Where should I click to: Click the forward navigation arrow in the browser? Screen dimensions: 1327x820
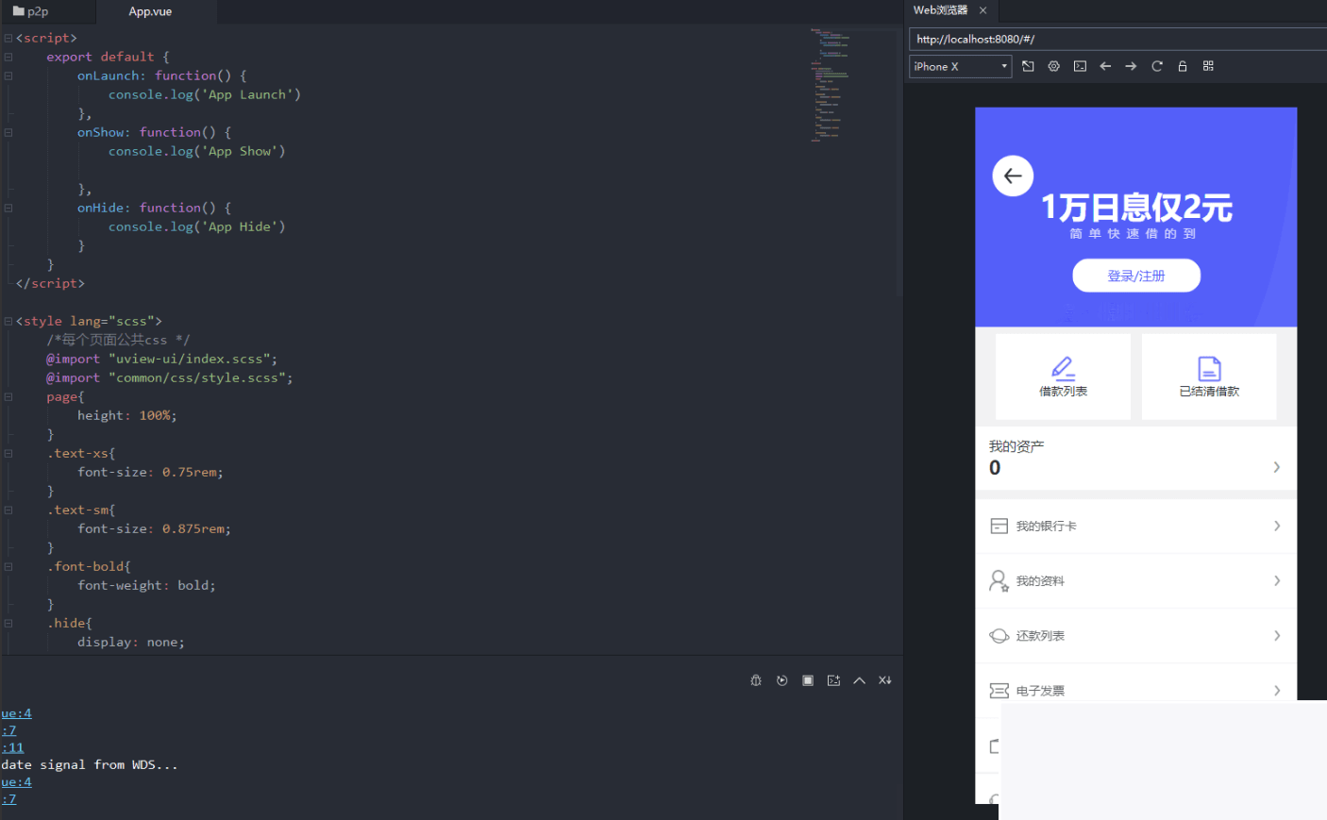pos(1131,66)
